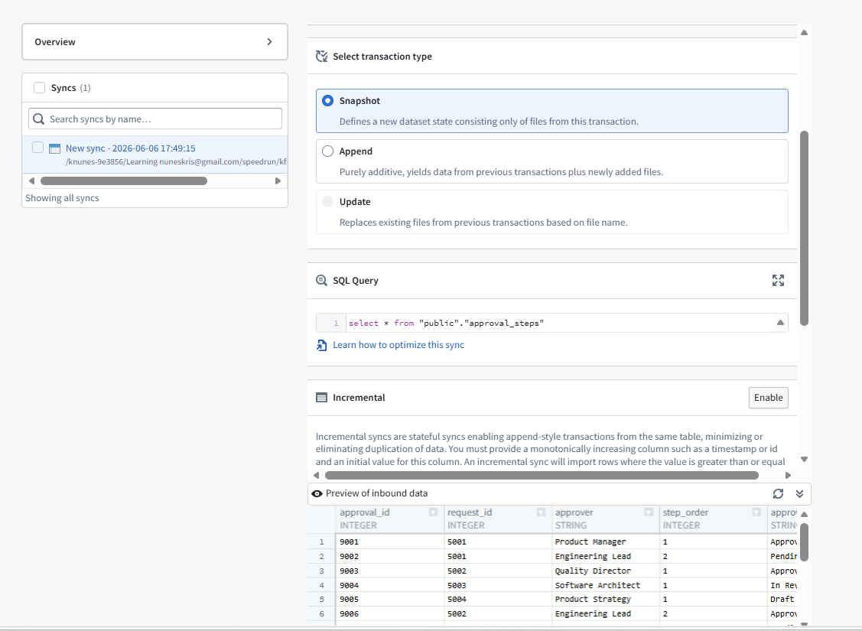
Task: Click the preview table vertical scrollbar thumb
Action: tap(804, 542)
